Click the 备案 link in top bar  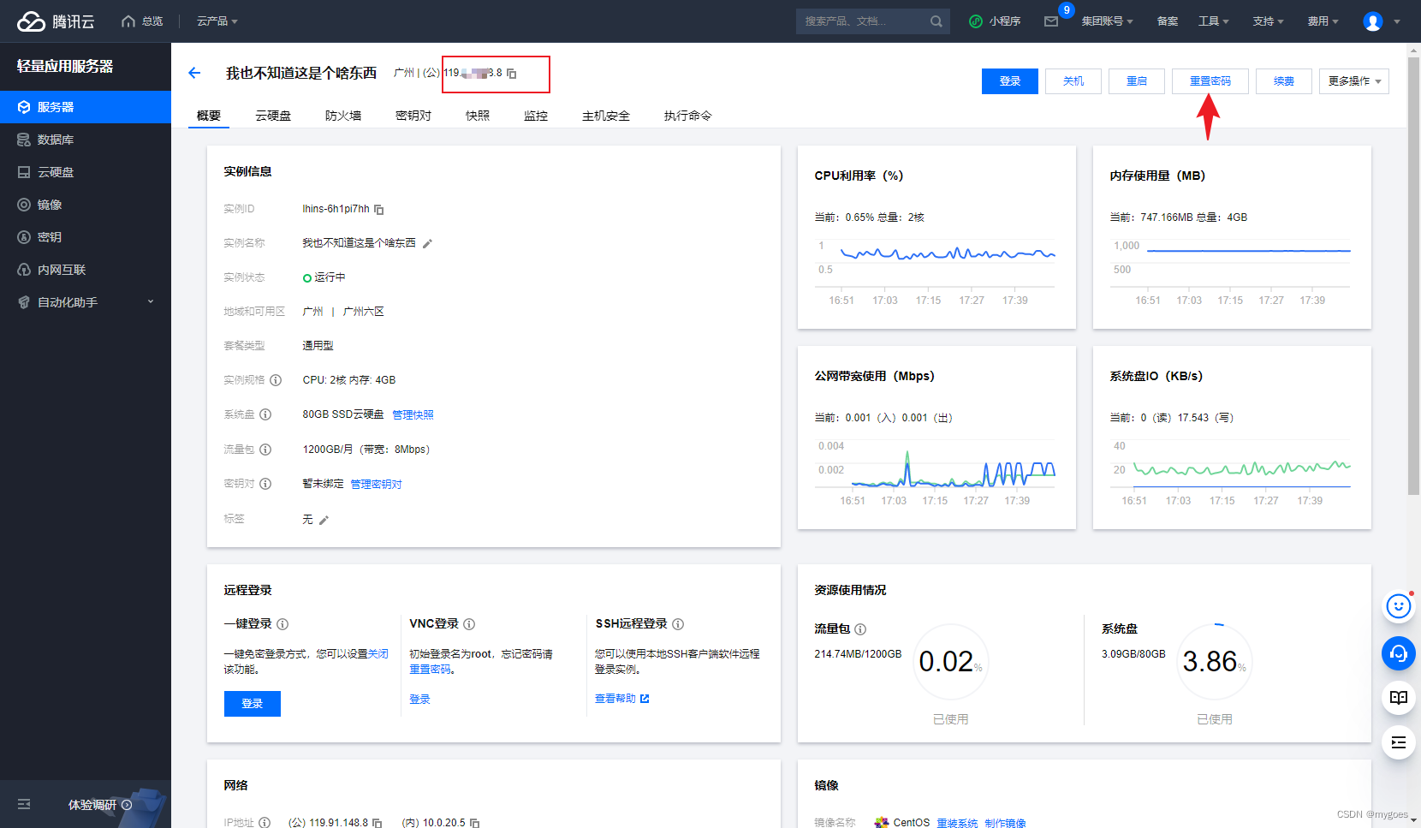(1168, 21)
